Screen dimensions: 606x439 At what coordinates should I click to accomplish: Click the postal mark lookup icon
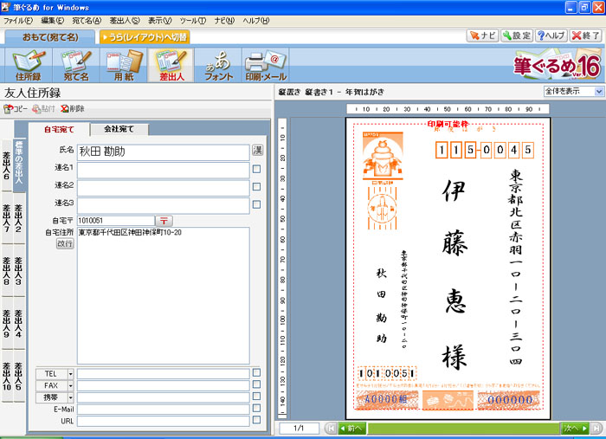pos(164,221)
